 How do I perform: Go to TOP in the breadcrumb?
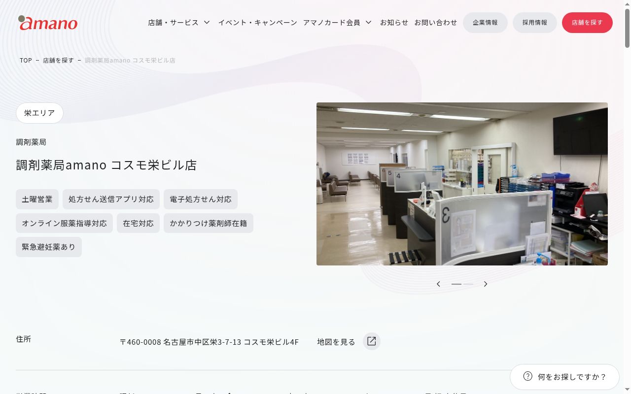click(x=26, y=60)
